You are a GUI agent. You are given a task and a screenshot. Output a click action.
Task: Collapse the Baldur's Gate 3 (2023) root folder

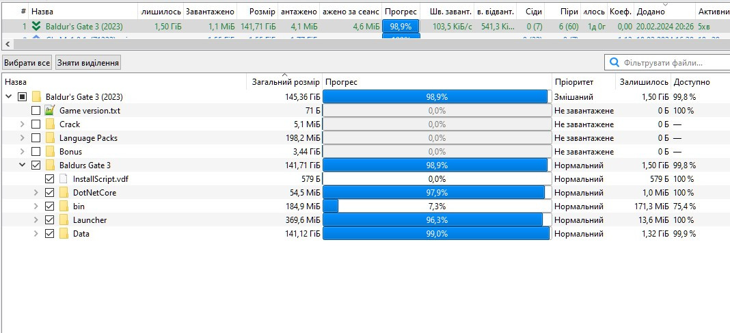(x=9, y=97)
